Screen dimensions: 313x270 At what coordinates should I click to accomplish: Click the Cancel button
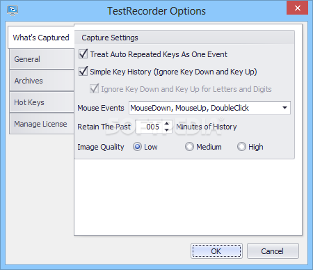[x=273, y=251]
